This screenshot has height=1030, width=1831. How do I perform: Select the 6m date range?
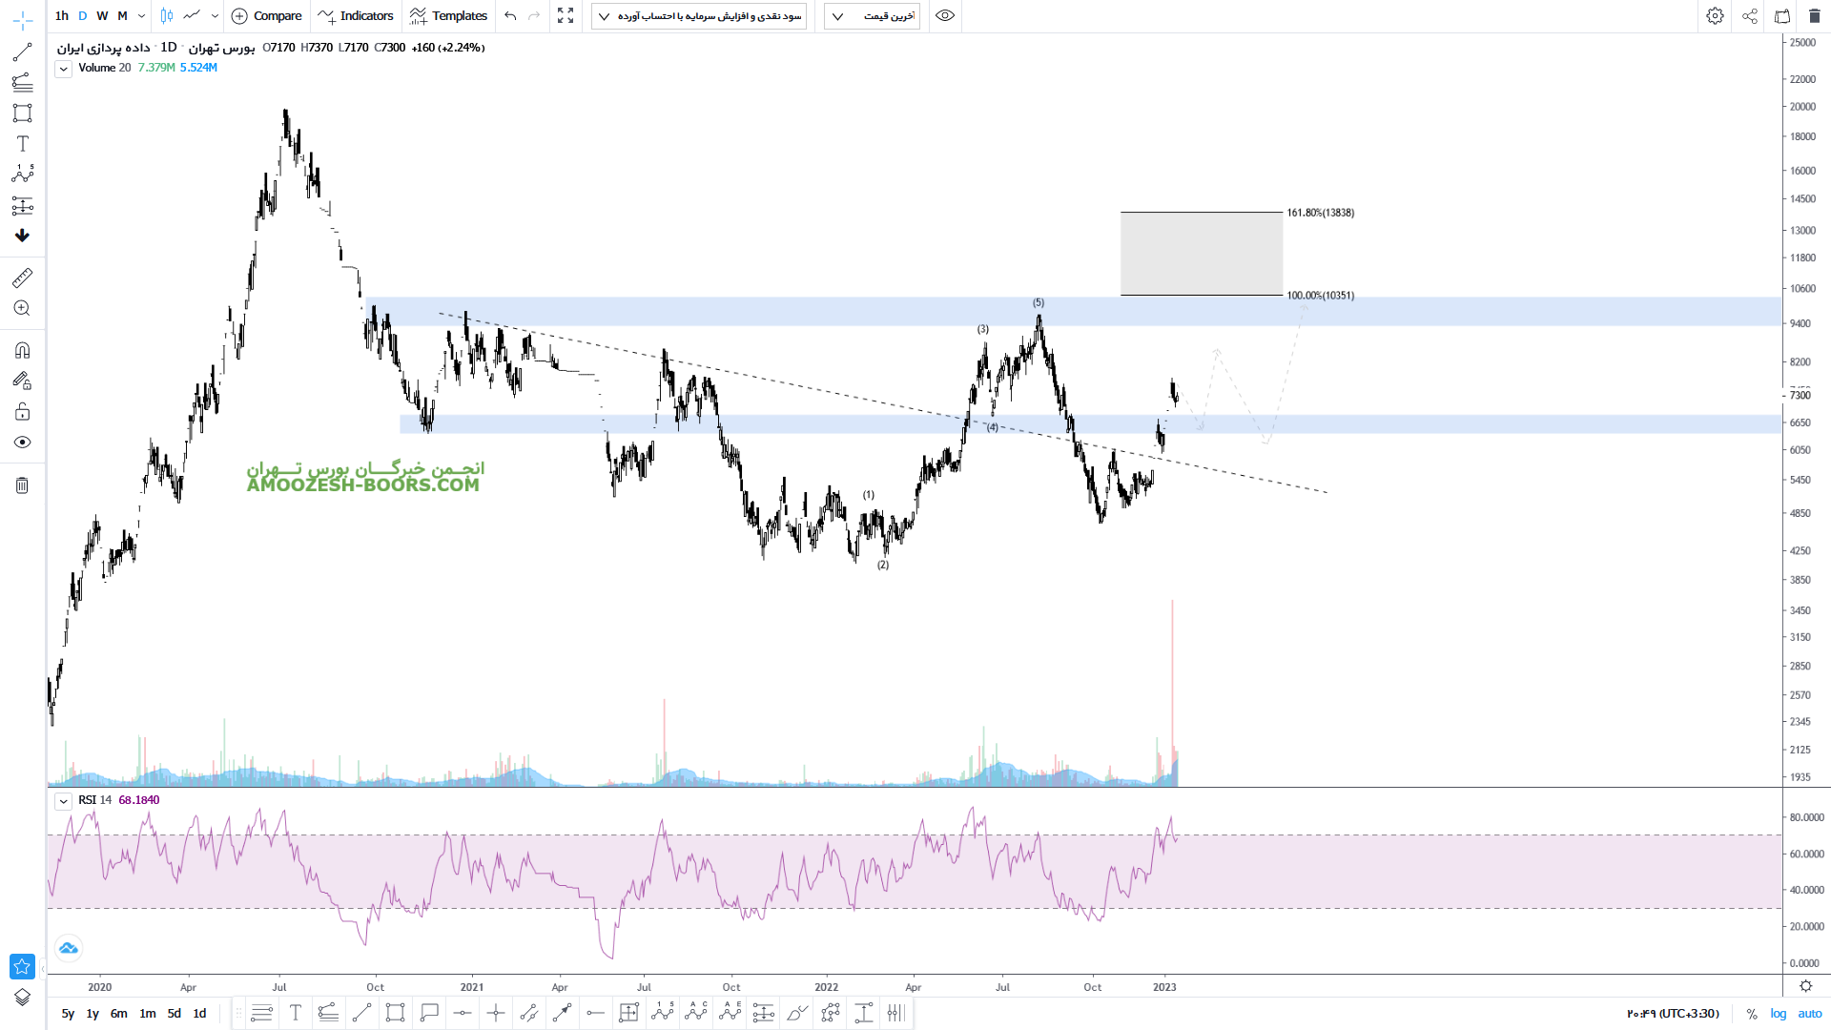point(118,1014)
